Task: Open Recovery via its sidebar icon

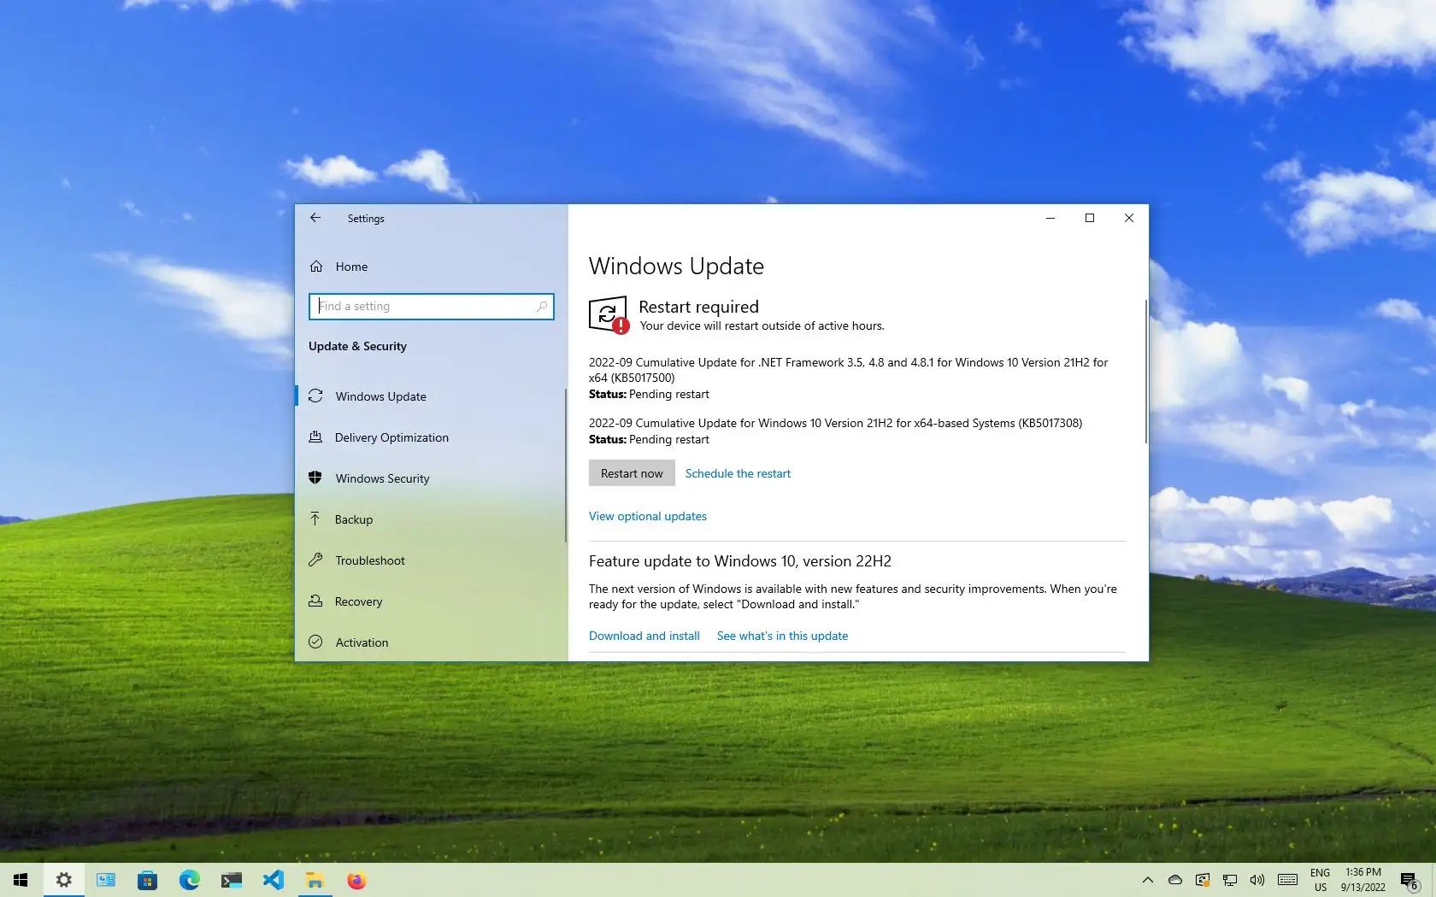Action: [x=315, y=601]
